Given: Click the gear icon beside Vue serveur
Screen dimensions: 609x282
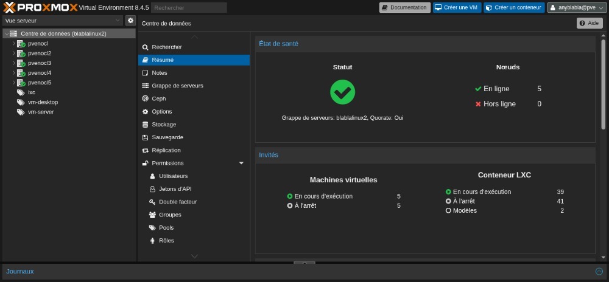Looking at the screenshot, I should pyautogui.click(x=130, y=21).
